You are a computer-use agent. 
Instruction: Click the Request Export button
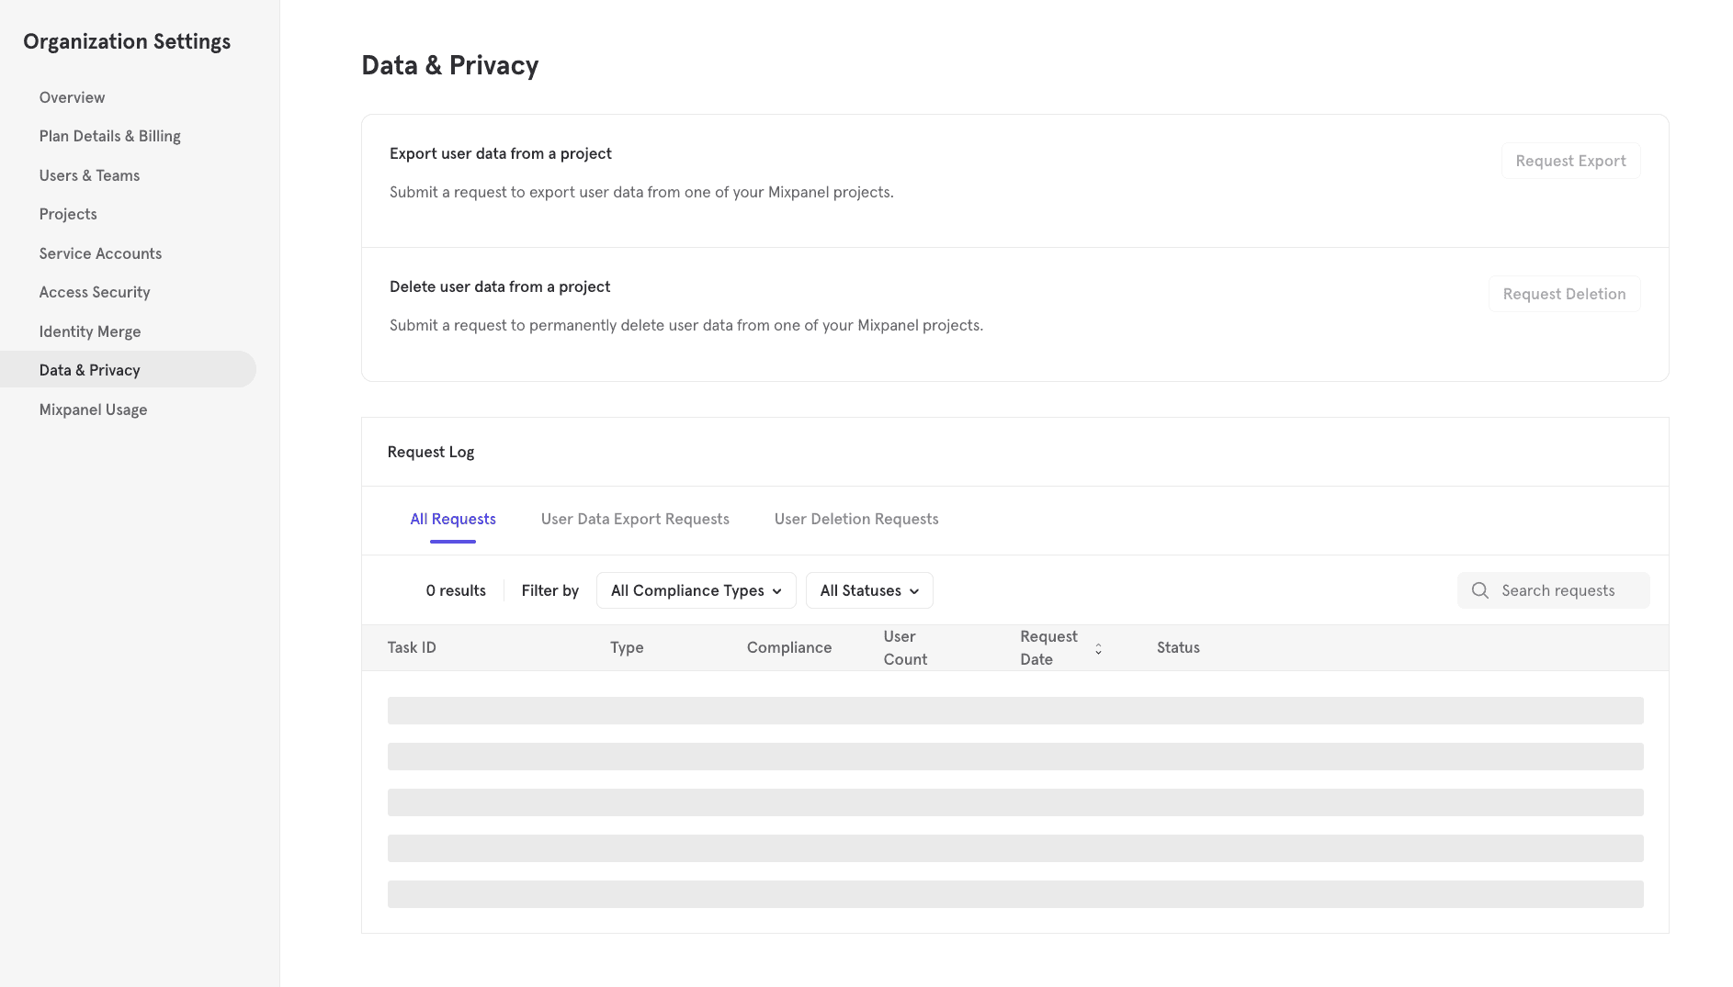[1570, 160]
